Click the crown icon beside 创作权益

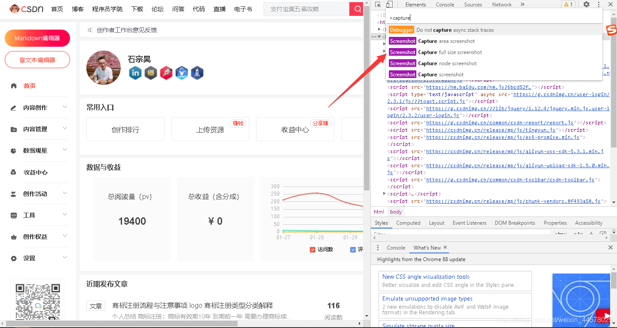[14, 237]
